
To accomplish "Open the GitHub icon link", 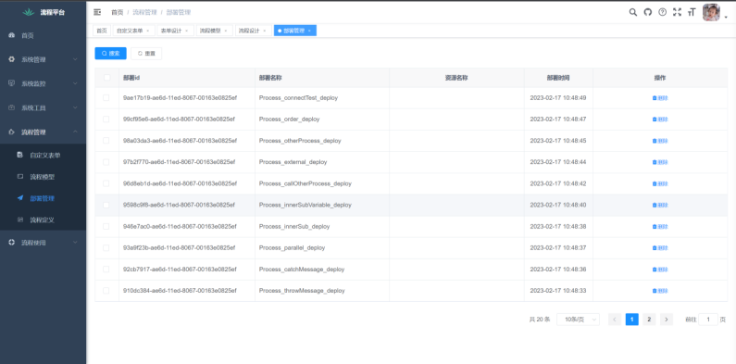I will coord(648,12).
